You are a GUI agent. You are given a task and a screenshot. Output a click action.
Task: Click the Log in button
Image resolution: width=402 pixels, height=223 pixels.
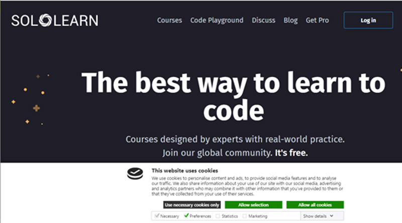[368, 21]
